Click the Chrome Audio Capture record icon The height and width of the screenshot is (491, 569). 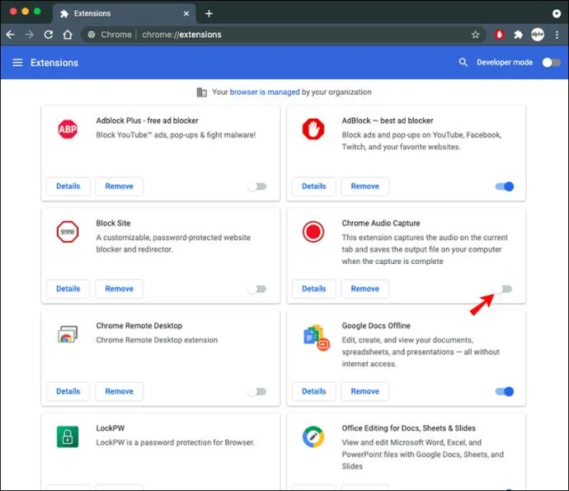[x=313, y=232]
